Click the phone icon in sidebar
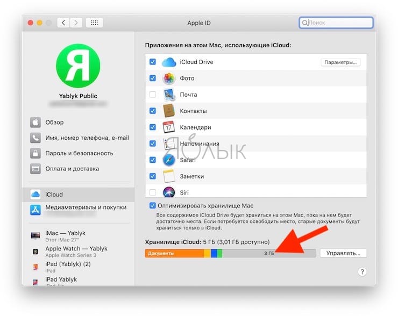 [35, 138]
